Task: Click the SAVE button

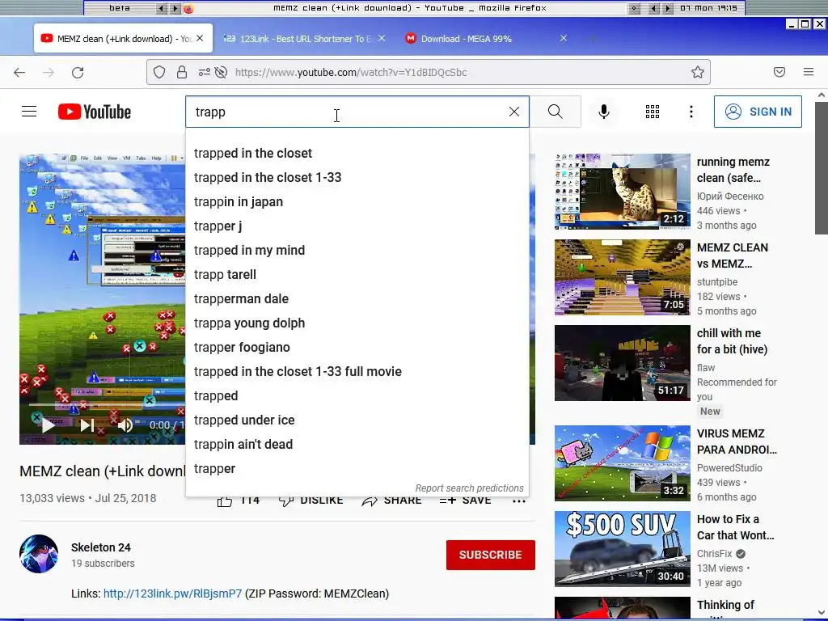Action: (465, 501)
